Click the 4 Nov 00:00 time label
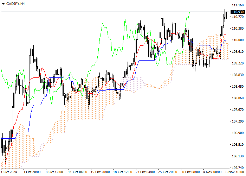The height and width of the screenshot is (176, 246). 212,172
